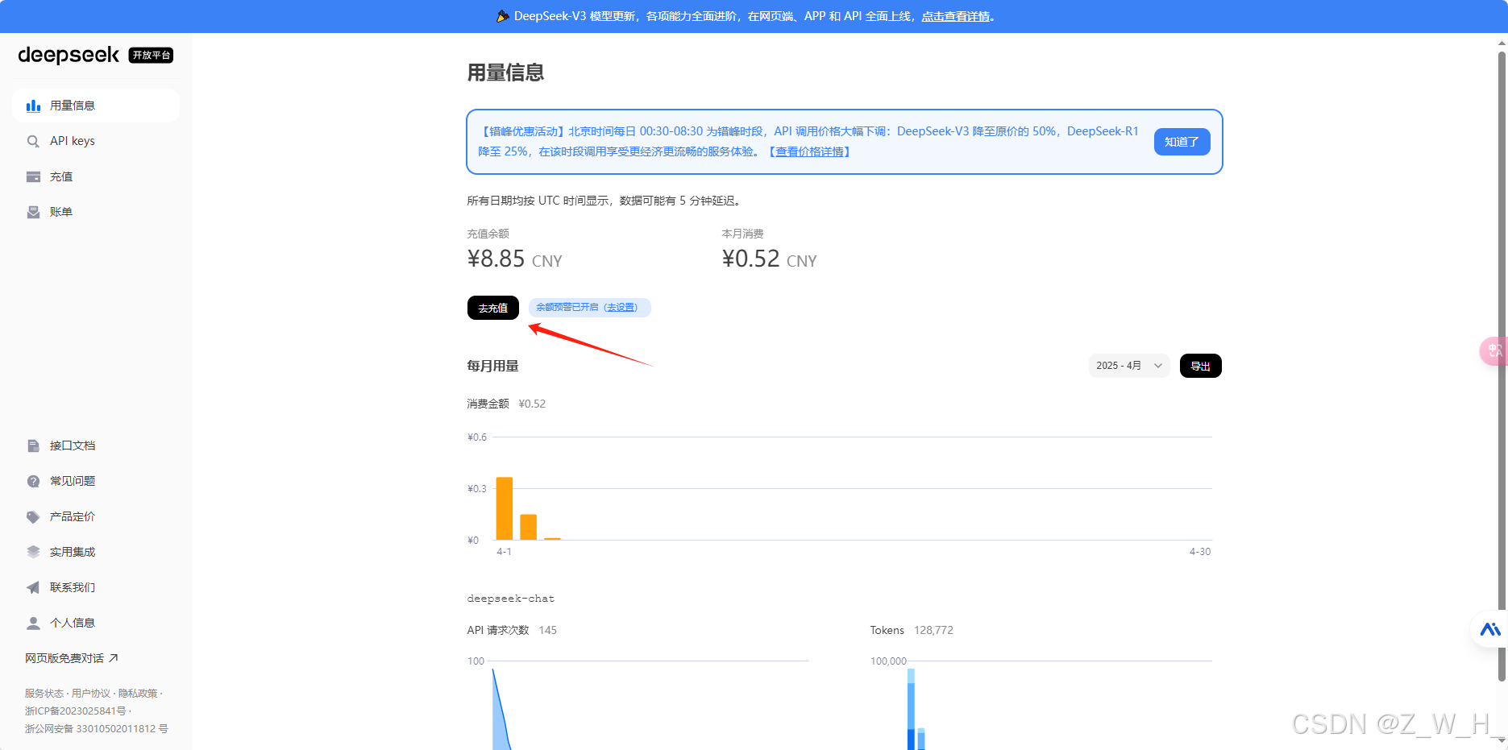Click the Tokens 128,772 label

912,630
